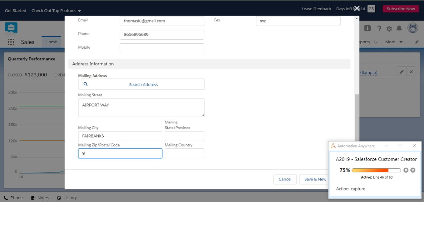
Task: Click the pencil icon next to More
Action: (416, 42)
